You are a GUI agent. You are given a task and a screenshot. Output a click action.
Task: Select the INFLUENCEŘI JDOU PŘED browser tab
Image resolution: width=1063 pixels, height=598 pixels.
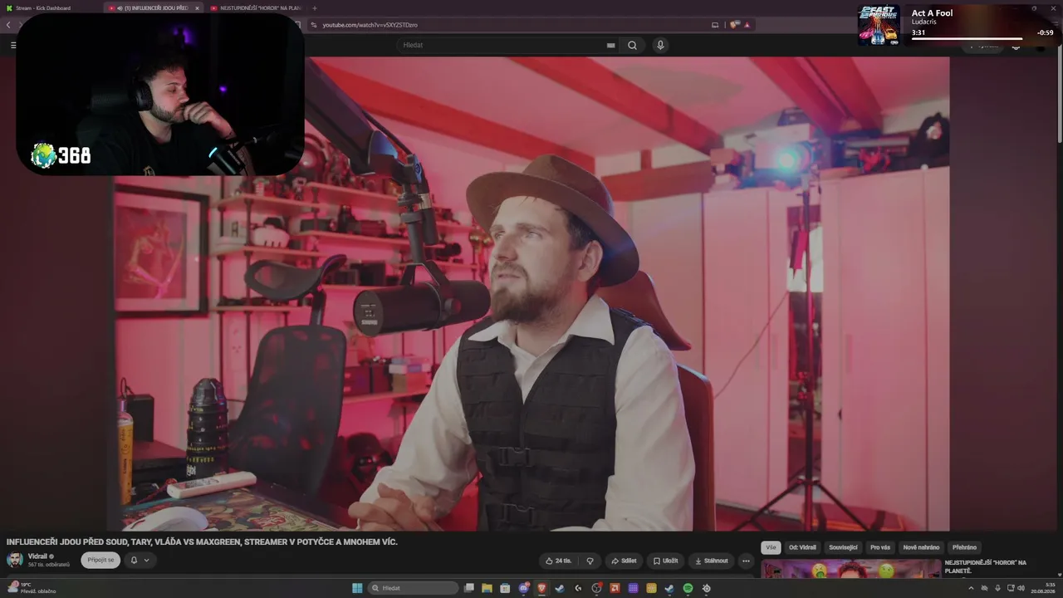point(154,8)
